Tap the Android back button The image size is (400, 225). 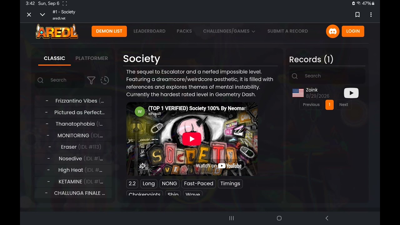tap(327, 218)
